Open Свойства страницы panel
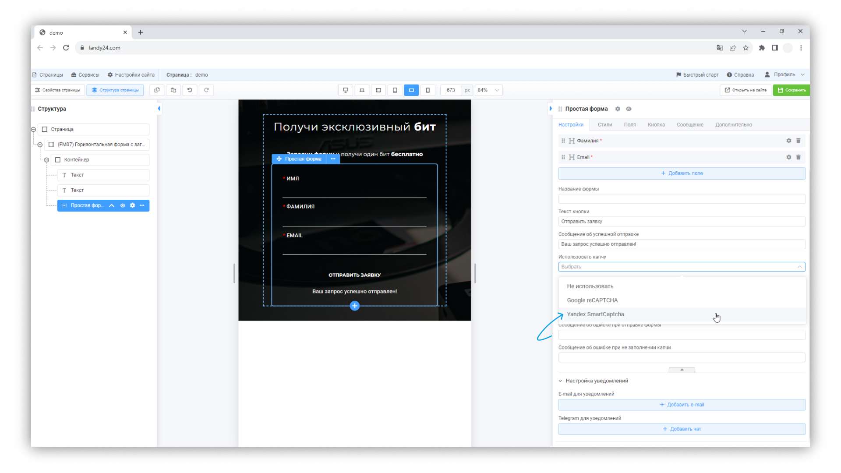 (x=58, y=90)
